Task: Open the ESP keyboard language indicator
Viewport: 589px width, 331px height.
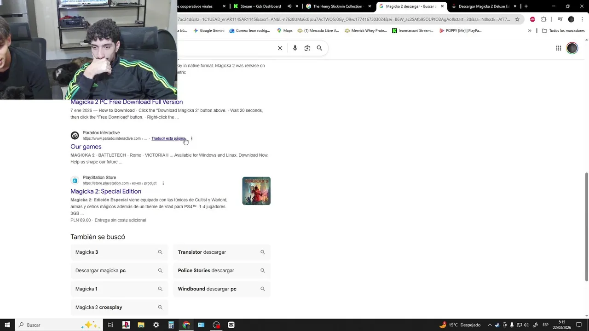Action: tap(545, 325)
